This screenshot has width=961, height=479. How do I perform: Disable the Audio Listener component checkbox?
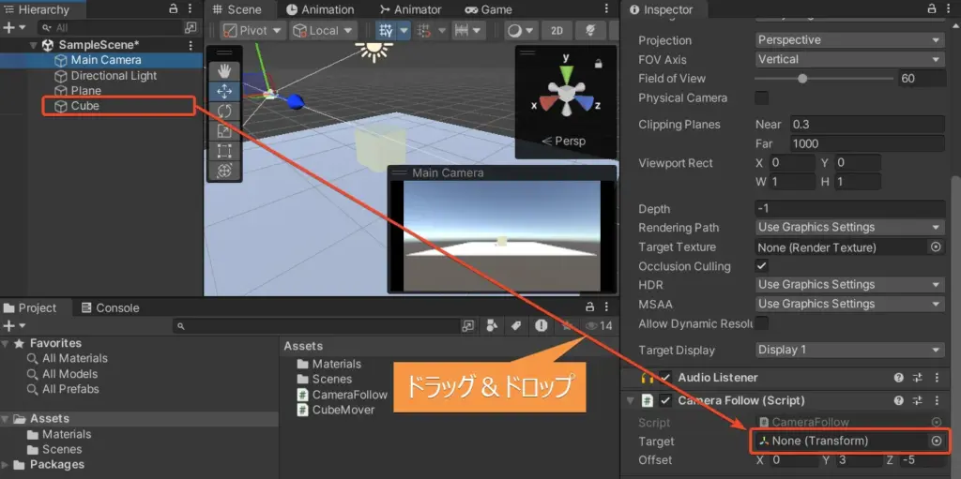click(665, 378)
